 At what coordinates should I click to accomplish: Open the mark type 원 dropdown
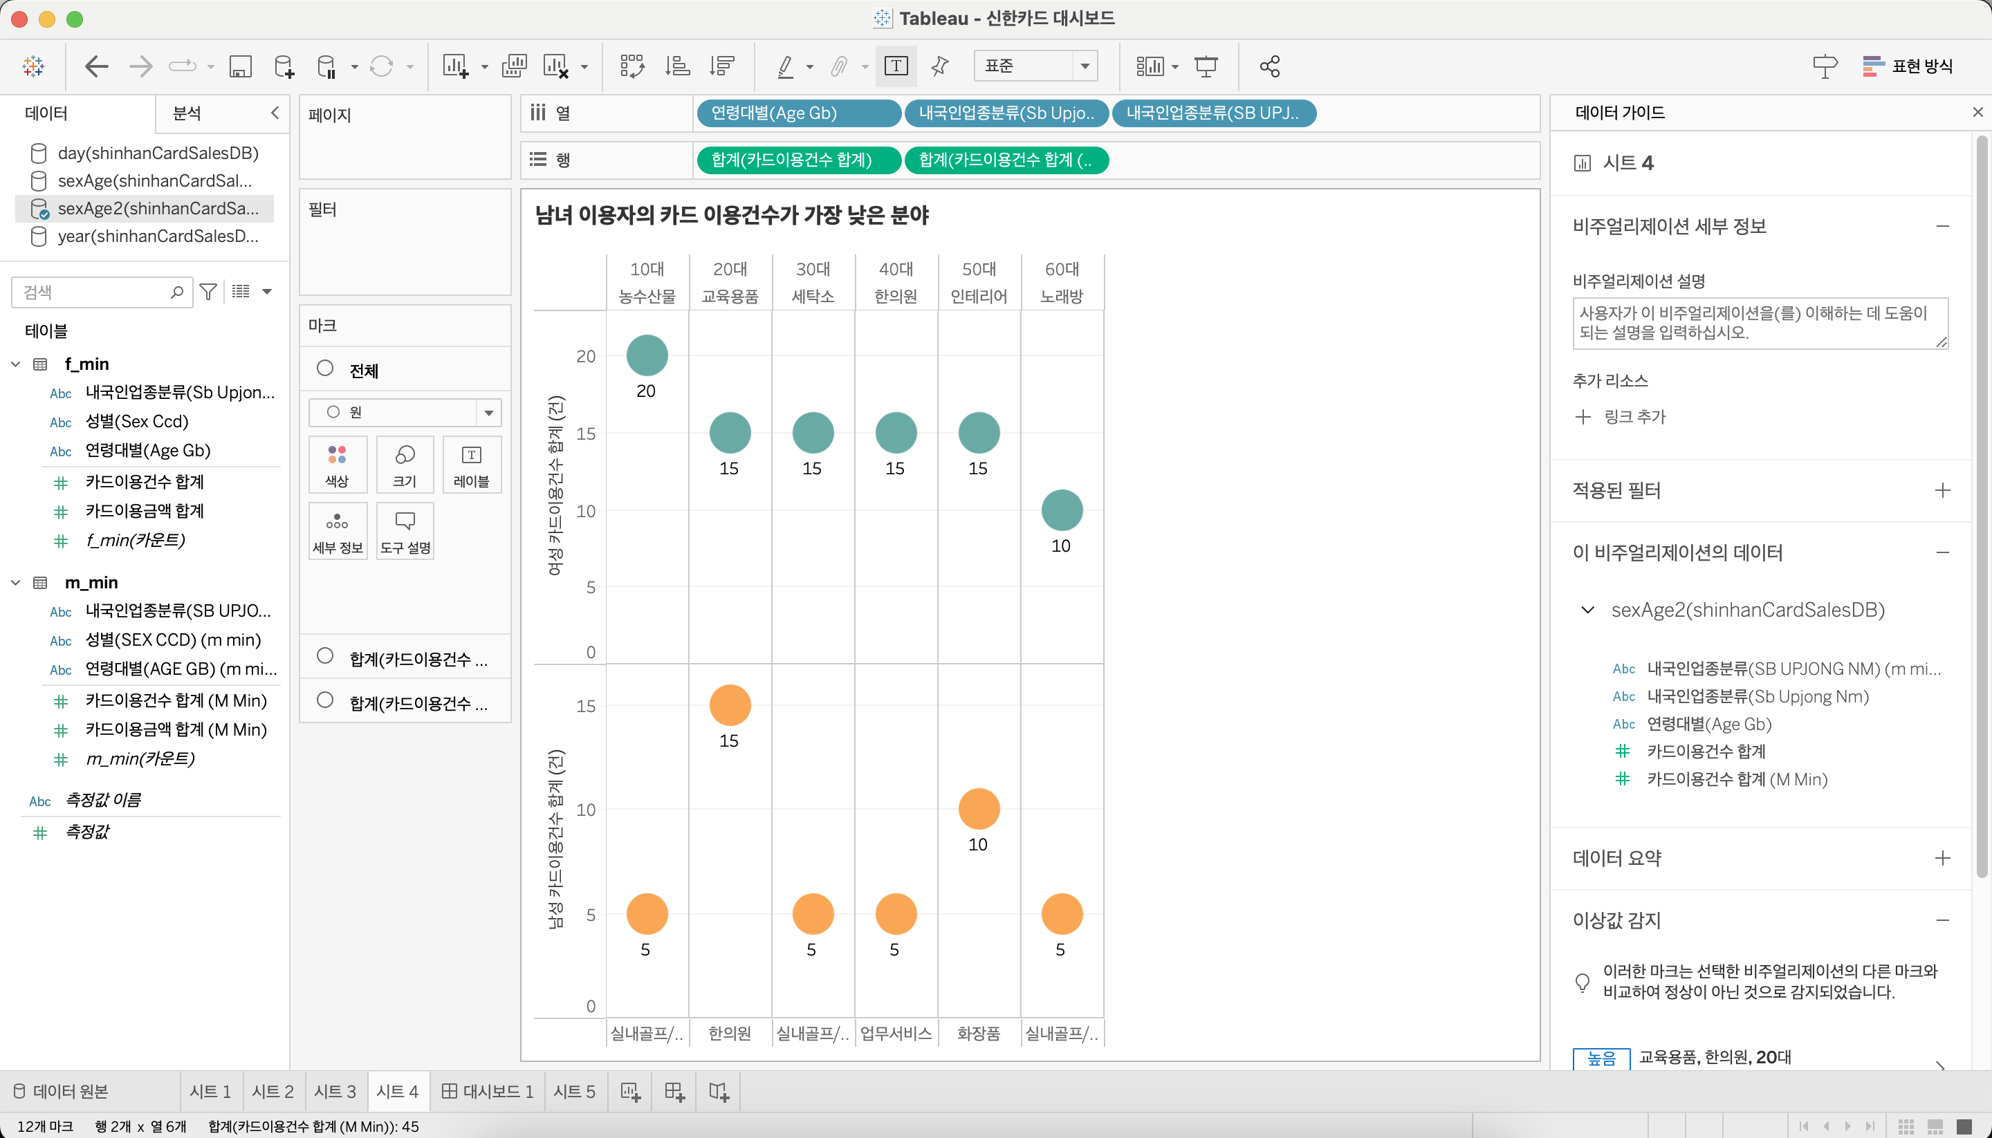(x=404, y=412)
